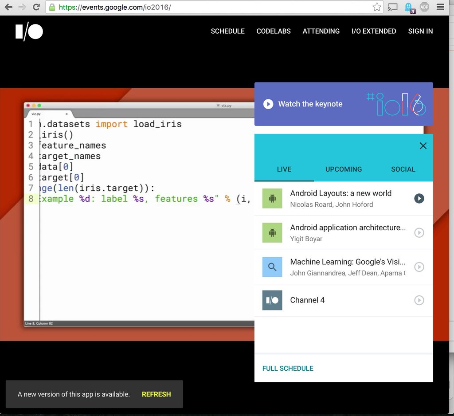The image size is (454, 416).
Task: Click the I/O icon for Channel 4
Action: pos(272,300)
